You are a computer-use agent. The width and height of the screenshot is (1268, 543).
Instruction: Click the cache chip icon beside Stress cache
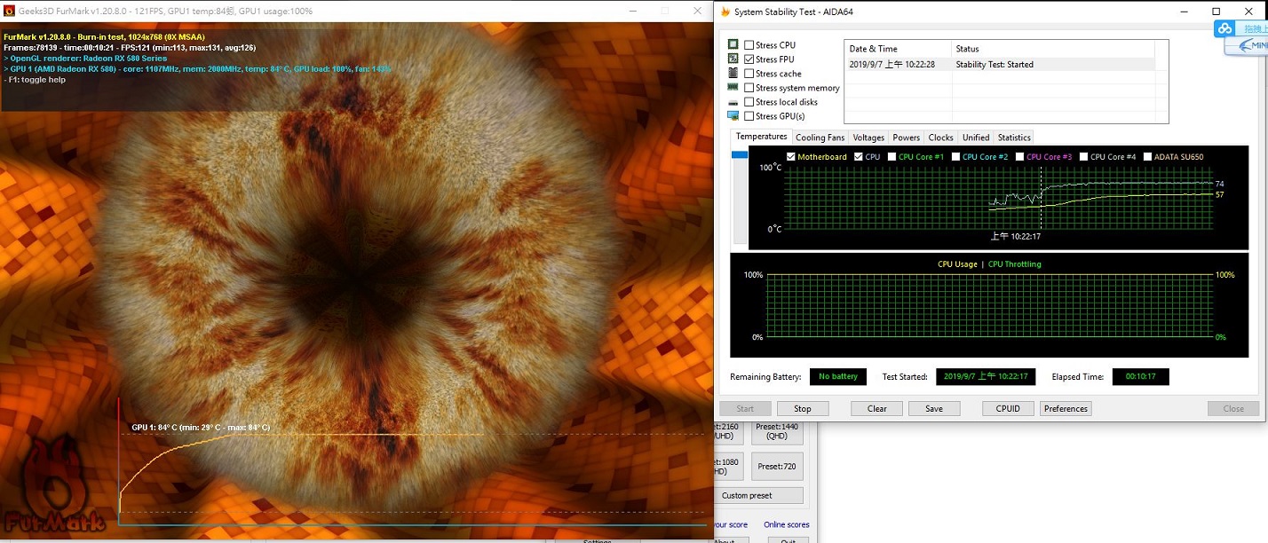click(x=733, y=73)
